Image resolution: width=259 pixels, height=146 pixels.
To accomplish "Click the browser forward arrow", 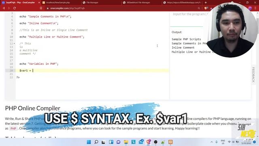I will 9,8.
